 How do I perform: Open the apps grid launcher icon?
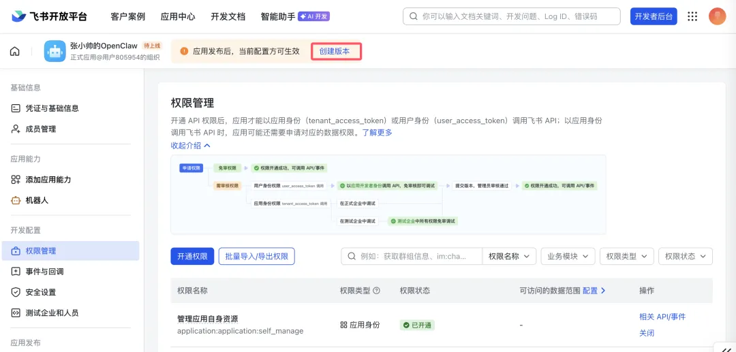pyautogui.click(x=692, y=16)
